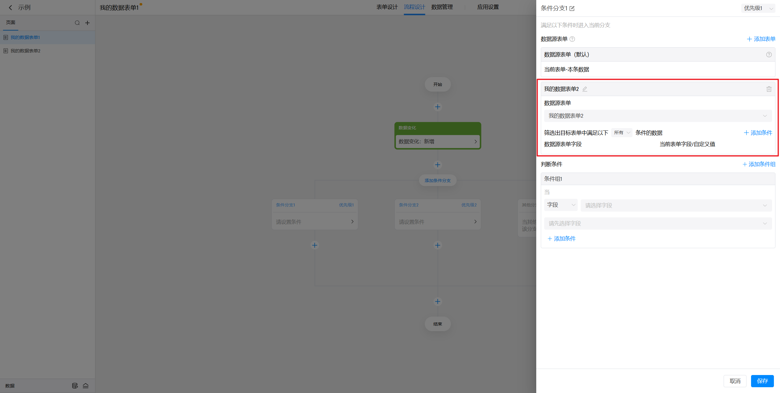Click the edit icon next to 条件分支1
Image resolution: width=780 pixels, height=393 pixels.
pyautogui.click(x=572, y=9)
